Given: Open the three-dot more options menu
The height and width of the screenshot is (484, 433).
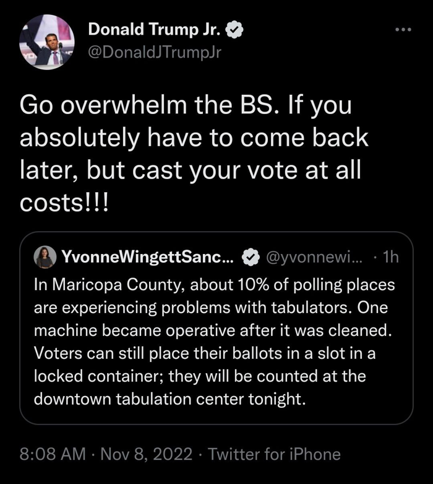Looking at the screenshot, I should [404, 30].
